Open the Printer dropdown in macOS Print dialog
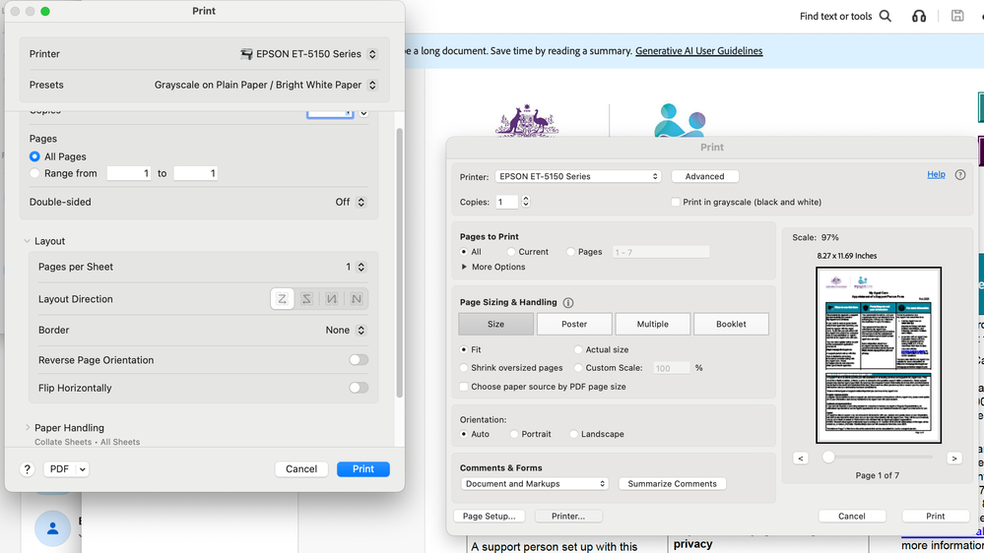The height and width of the screenshot is (553, 984). pos(372,54)
